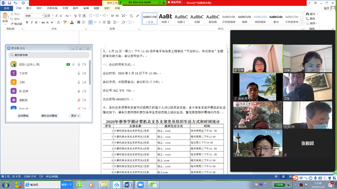Align text to center in ribbon

(95, 22)
